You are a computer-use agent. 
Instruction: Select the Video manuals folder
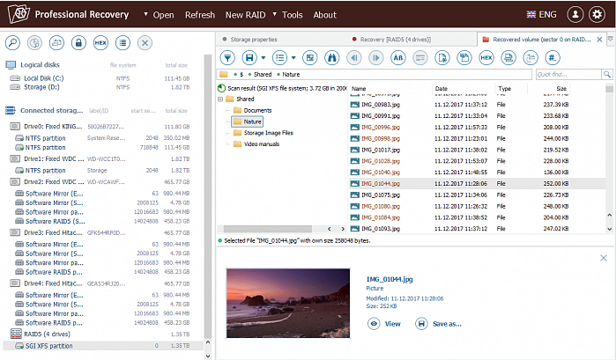pos(261,144)
